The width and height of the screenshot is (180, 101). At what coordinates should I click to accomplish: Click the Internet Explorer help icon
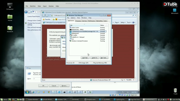[x=133, y=22]
